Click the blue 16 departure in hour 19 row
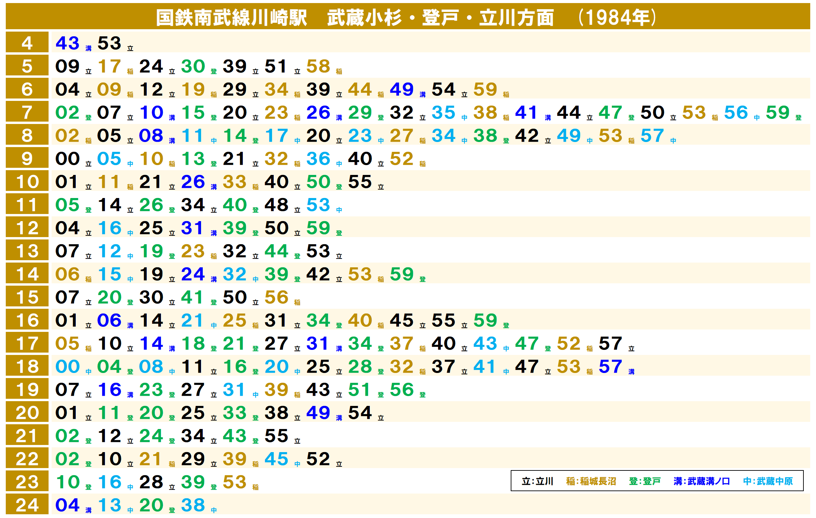 click(109, 390)
